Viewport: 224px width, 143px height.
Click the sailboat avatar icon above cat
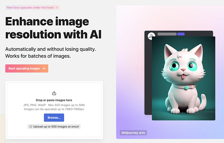click(151, 36)
